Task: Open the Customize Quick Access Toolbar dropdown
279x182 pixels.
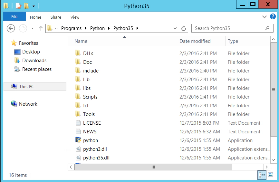Action: point(34,6)
